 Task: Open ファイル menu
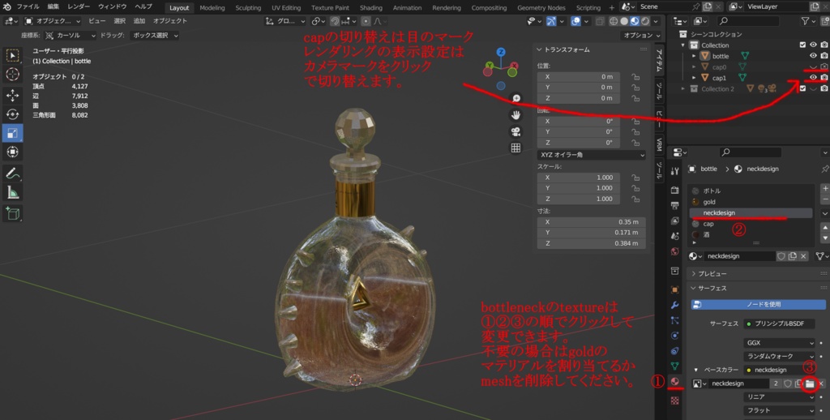[x=28, y=6]
